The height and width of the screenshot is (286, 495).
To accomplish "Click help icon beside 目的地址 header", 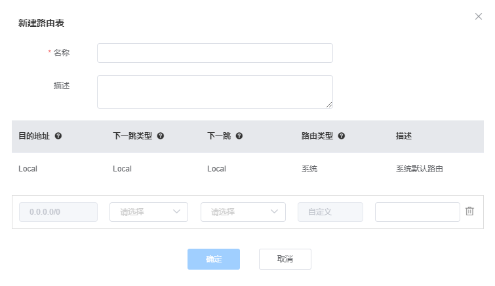I will [58, 136].
